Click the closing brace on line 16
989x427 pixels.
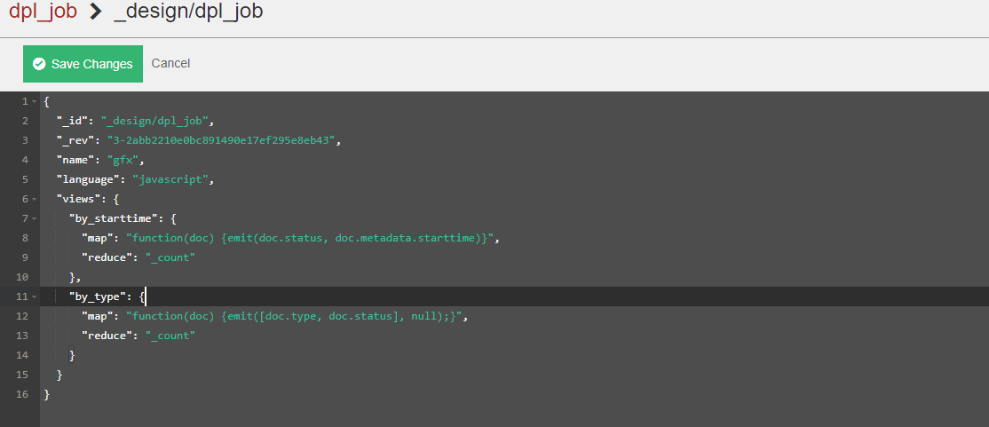pyautogui.click(x=47, y=395)
